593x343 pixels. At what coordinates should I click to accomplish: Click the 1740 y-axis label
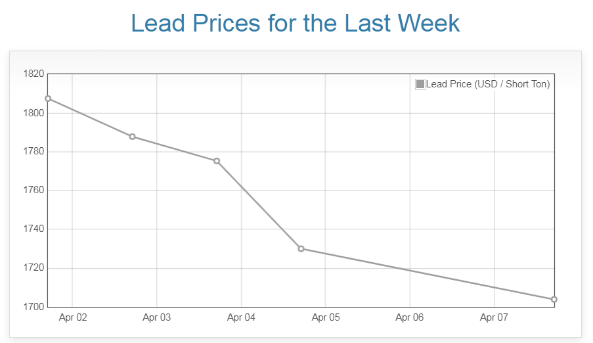click(32, 229)
